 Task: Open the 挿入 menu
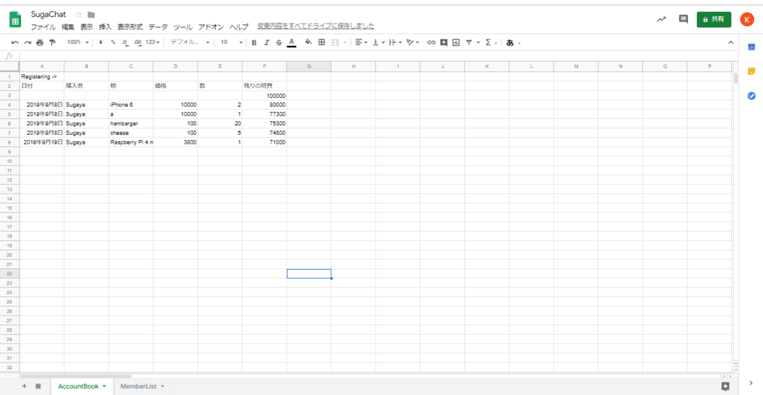coord(105,27)
